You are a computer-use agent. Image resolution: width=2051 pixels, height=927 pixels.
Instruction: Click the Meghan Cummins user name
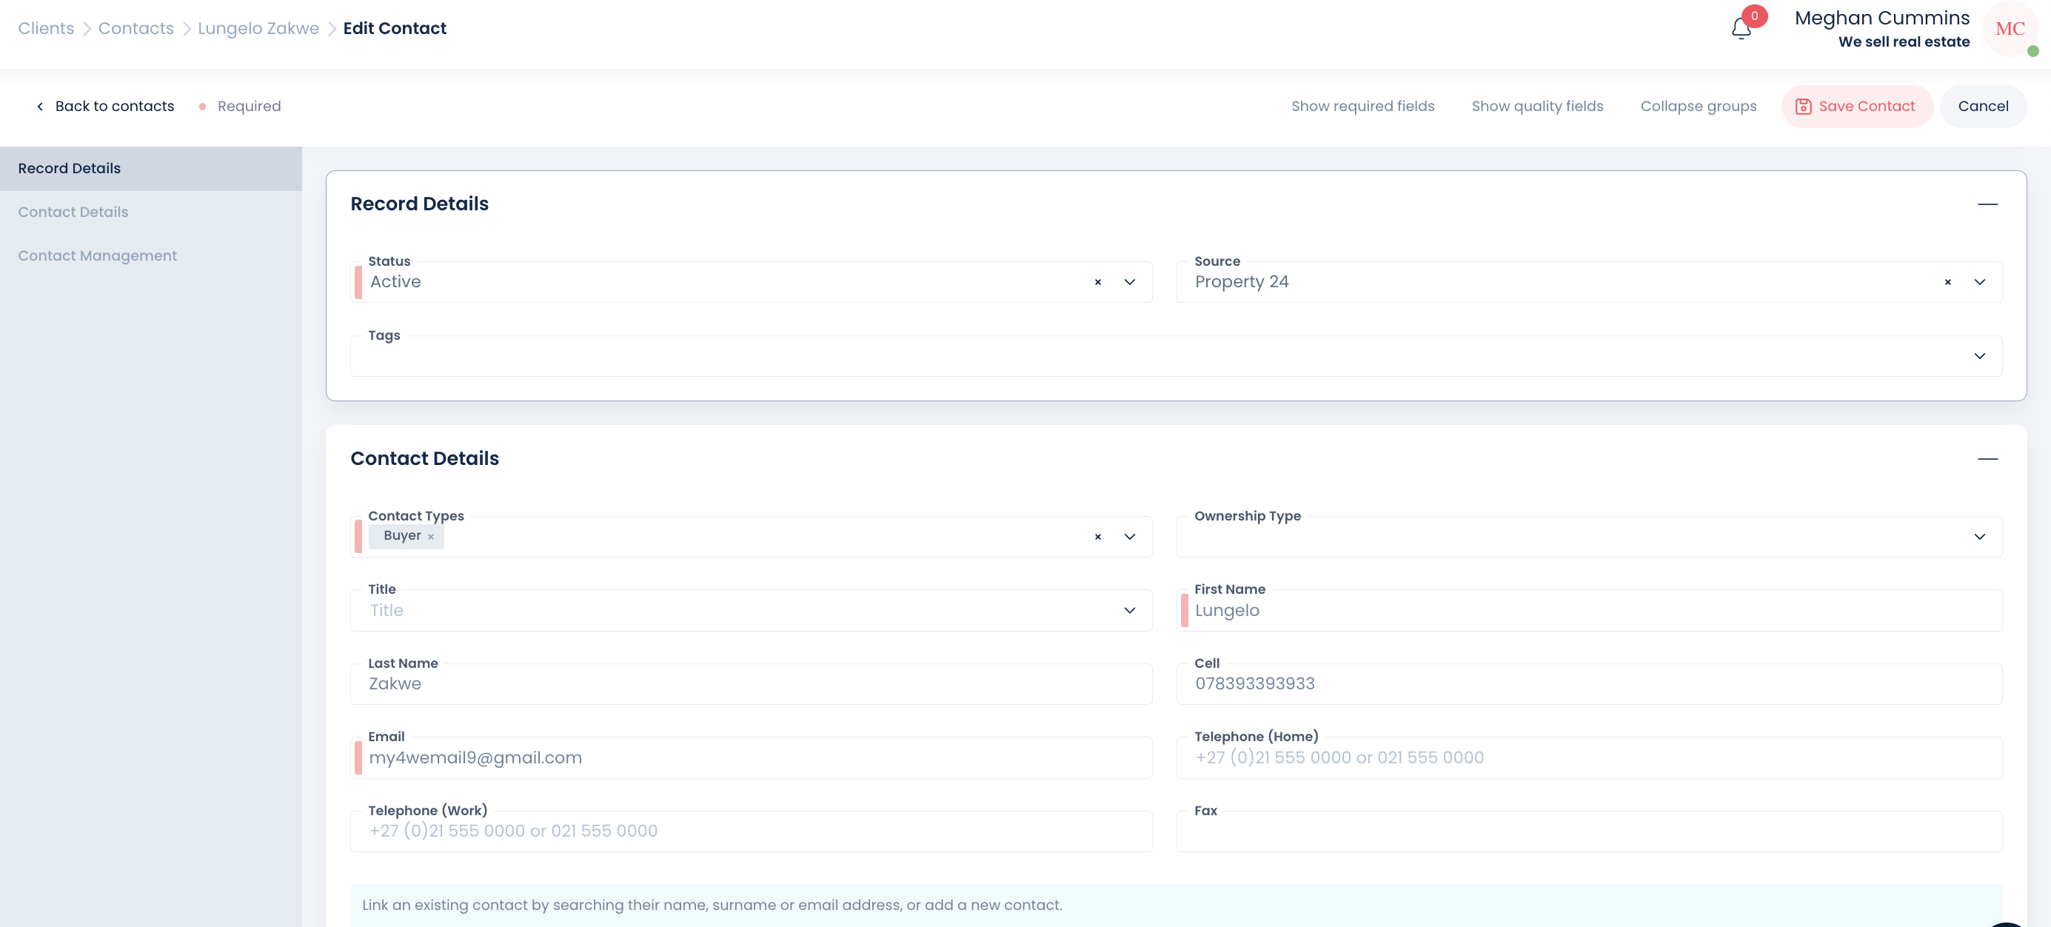pyautogui.click(x=1881, y=18)
